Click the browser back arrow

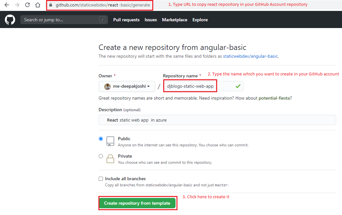click(x=7, y=5)
